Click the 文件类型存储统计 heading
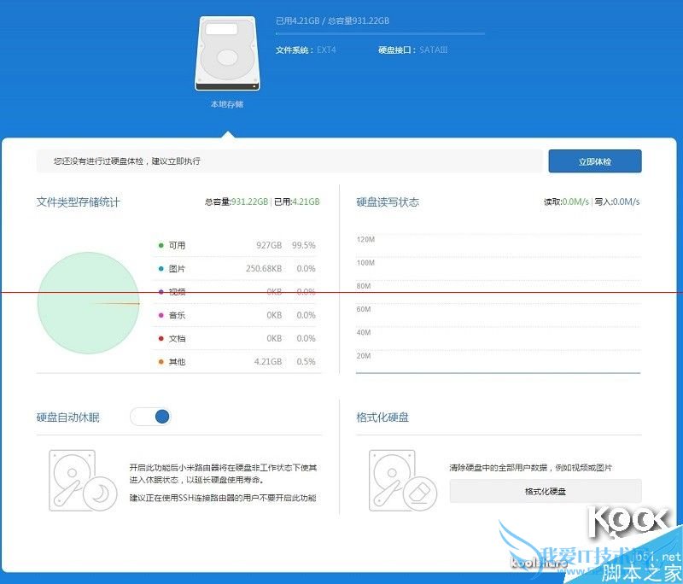Screen dimensions: 683x584 tap(79, 202)
